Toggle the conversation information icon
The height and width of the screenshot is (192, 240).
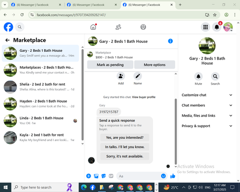coord(170,41)
